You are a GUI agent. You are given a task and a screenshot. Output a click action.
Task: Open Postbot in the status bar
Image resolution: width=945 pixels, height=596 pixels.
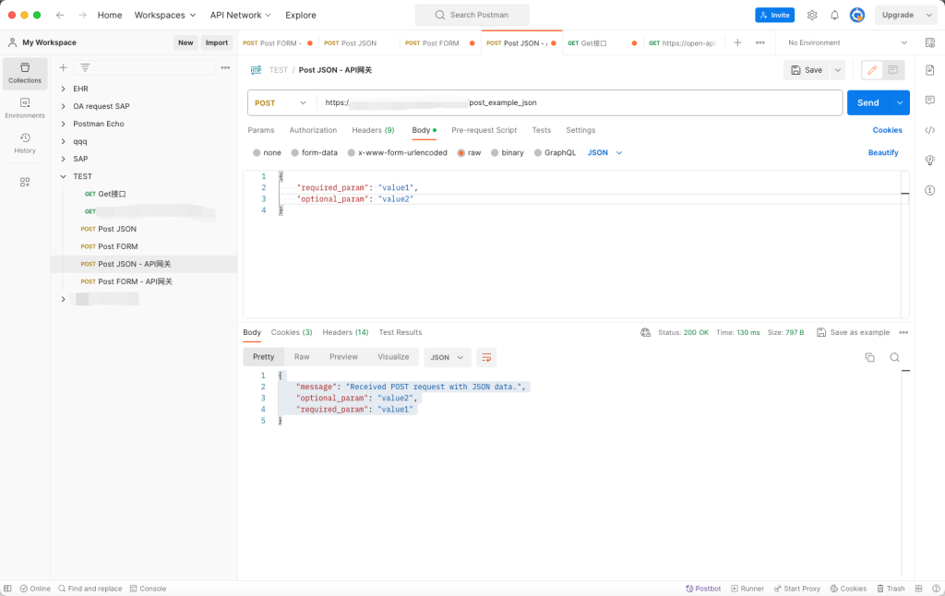point(703,588)
